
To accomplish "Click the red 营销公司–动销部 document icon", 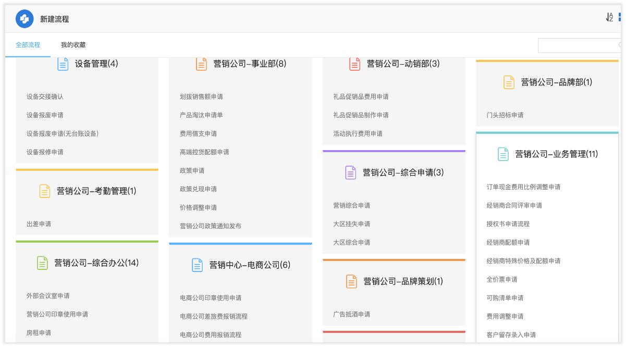I will pos(354,64).
